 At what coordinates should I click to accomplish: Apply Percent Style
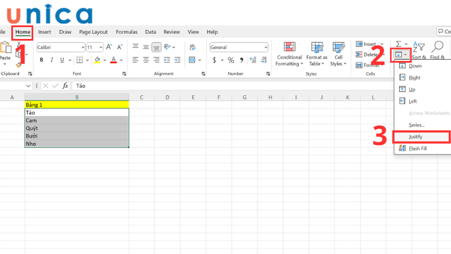(x=231, y=60)
